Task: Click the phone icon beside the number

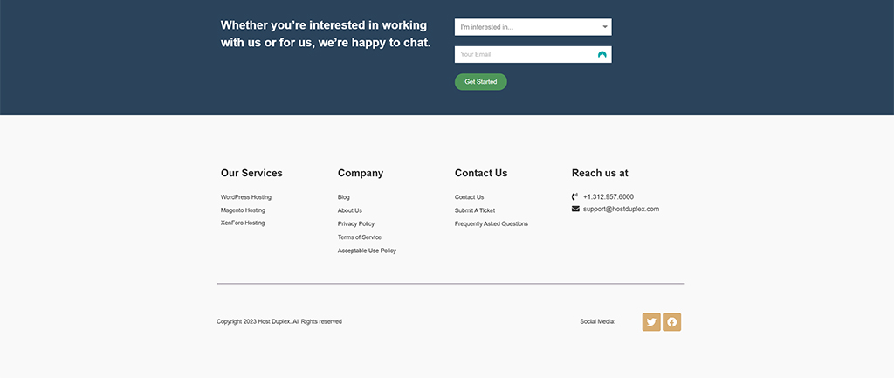Action: coord(575,197)
